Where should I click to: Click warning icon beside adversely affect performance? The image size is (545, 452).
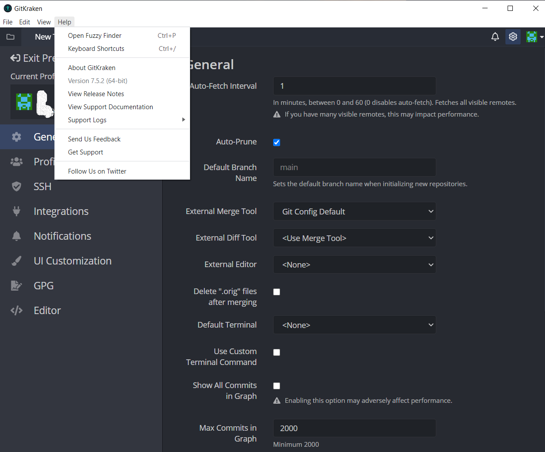pyautogui.click(x=277, y=401)
